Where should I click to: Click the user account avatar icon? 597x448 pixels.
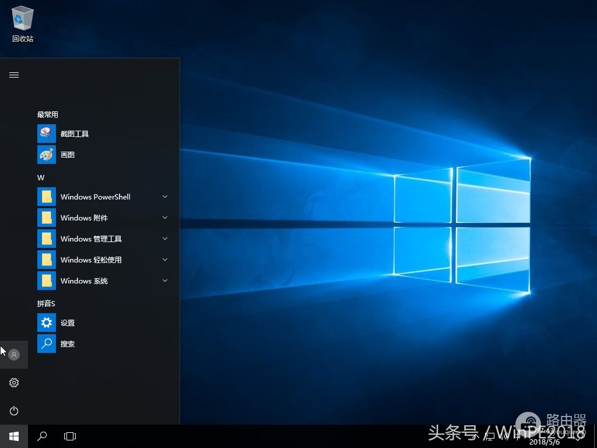click(14, 355)
